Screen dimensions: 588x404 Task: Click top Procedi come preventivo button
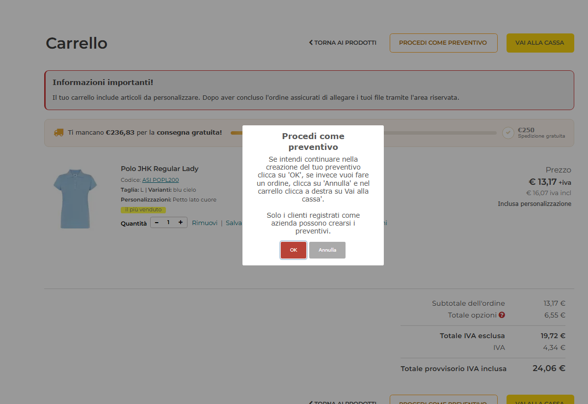[443, 43]
